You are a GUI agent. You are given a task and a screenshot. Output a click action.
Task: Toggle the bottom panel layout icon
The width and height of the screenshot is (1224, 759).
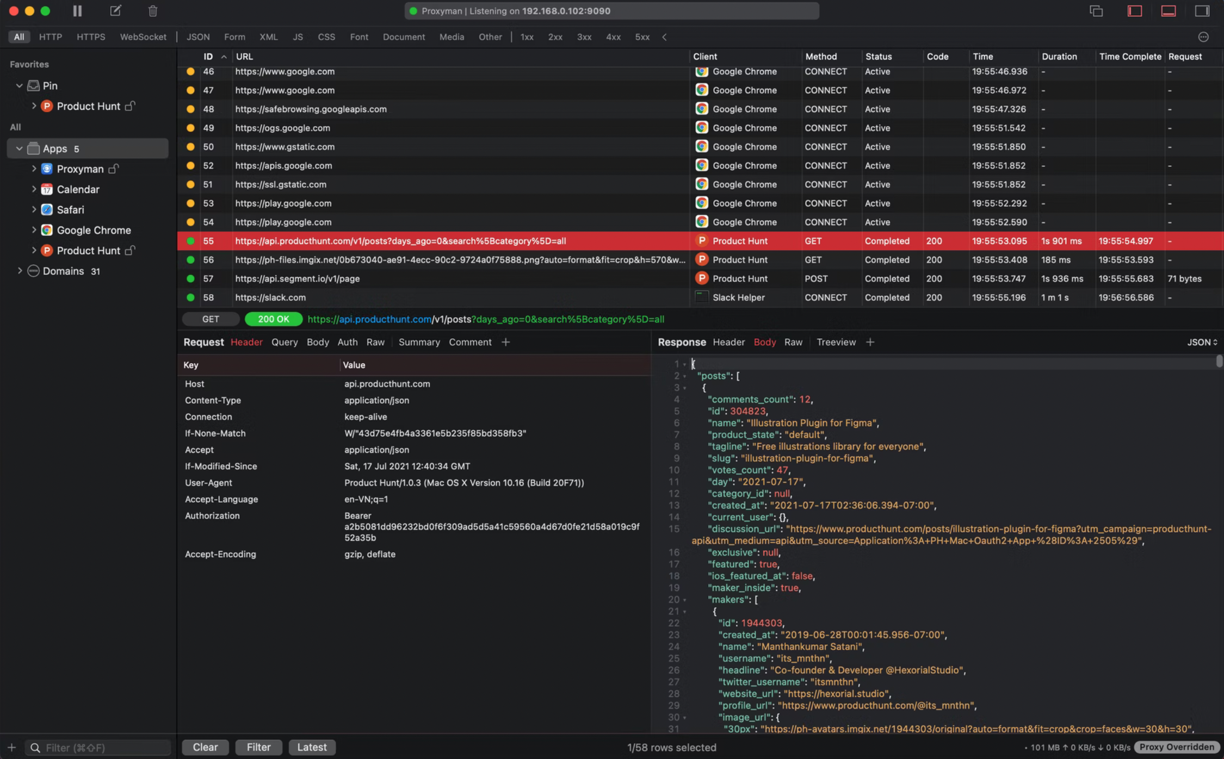click(x=1169, y=11)
